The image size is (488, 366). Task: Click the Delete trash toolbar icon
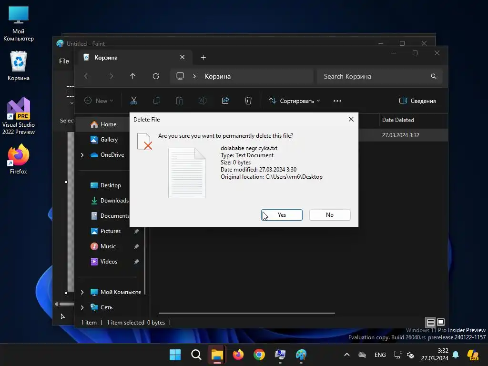(248, 101)
